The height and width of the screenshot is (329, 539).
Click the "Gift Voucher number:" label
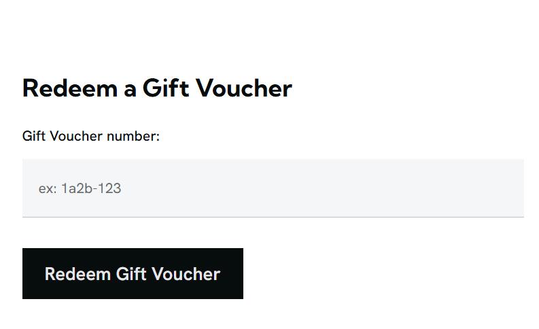coord(90,137)
